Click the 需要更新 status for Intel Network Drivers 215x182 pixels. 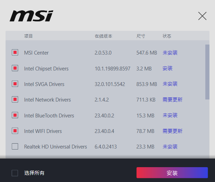[x=172, y=99]
